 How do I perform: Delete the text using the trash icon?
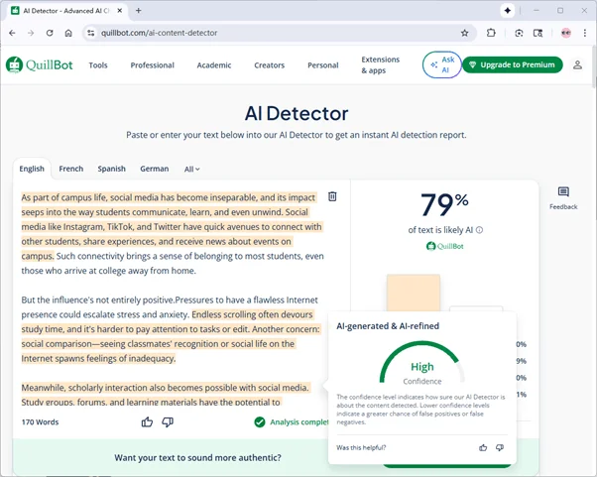tap(332, 196)
